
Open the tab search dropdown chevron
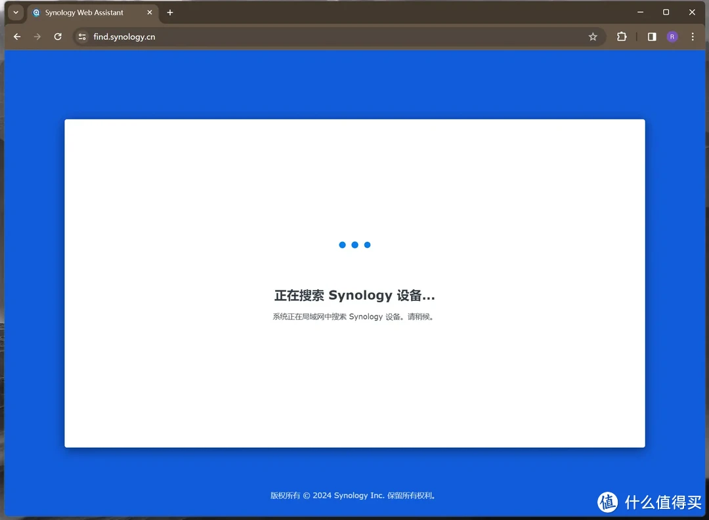tap(14, 12)
